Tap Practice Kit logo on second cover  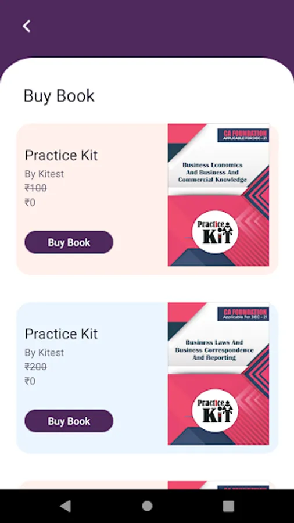click(215, 410)
